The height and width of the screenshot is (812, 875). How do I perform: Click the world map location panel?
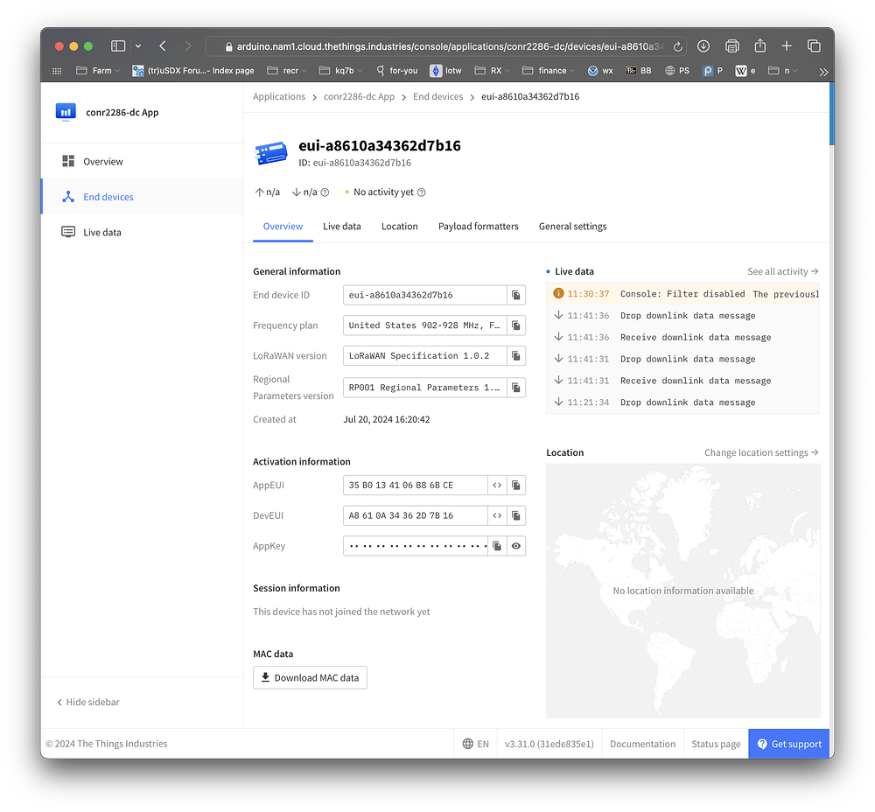683,591
